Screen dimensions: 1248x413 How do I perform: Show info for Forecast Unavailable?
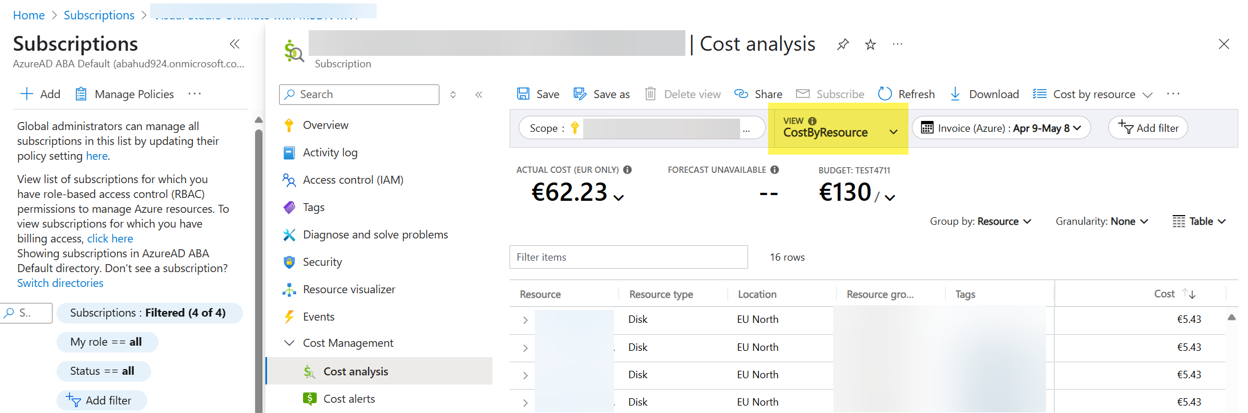(x=774, y=169)
